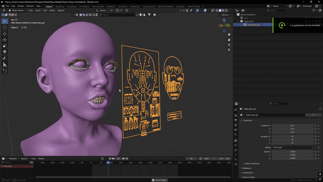The image size is (323, 182).
Task: Toggle the Scale X lock
Action: 315,152
